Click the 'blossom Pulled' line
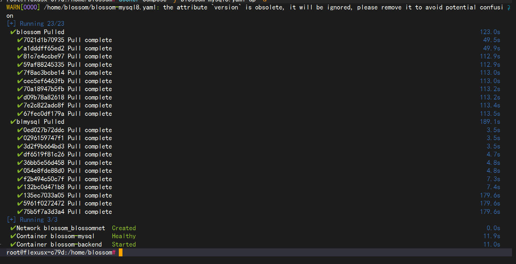516x264 pixels. click(x=40, y=32)
